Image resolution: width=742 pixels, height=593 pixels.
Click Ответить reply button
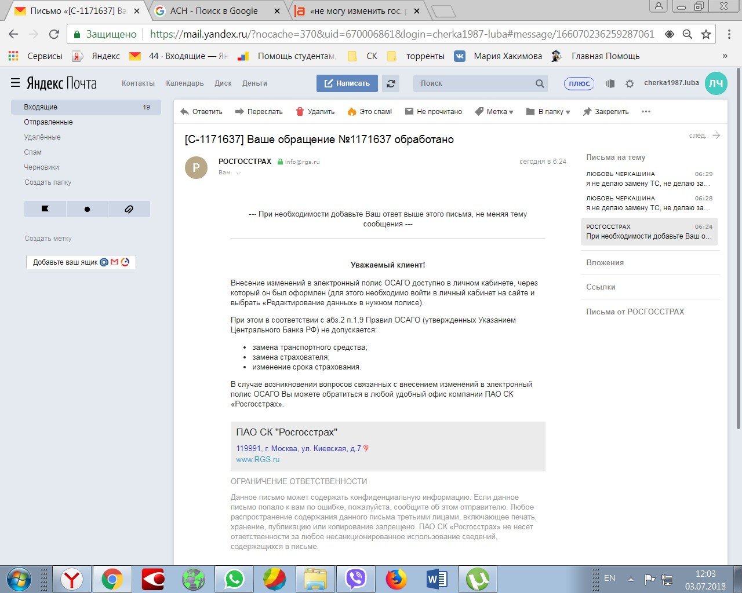click(x=201, y=112)
